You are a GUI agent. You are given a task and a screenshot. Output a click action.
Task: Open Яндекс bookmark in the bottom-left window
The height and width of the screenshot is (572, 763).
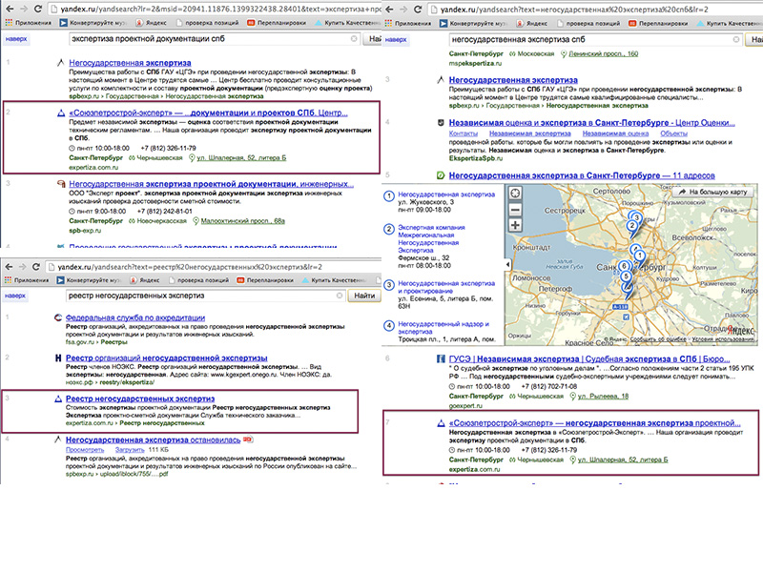(145, 280)
